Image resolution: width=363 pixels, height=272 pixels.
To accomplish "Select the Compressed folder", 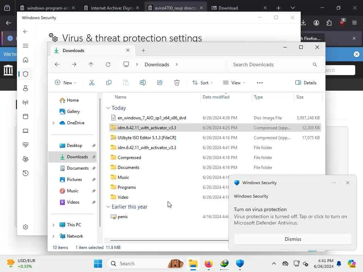I will pyautogui.click(x=215, y=158).
